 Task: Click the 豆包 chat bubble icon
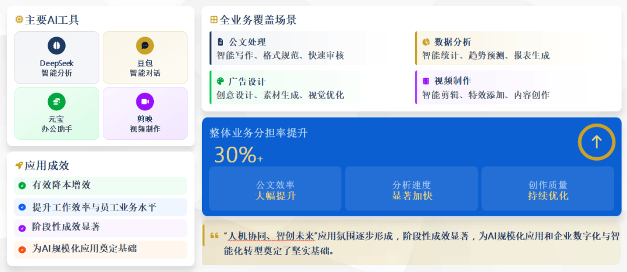145,46
